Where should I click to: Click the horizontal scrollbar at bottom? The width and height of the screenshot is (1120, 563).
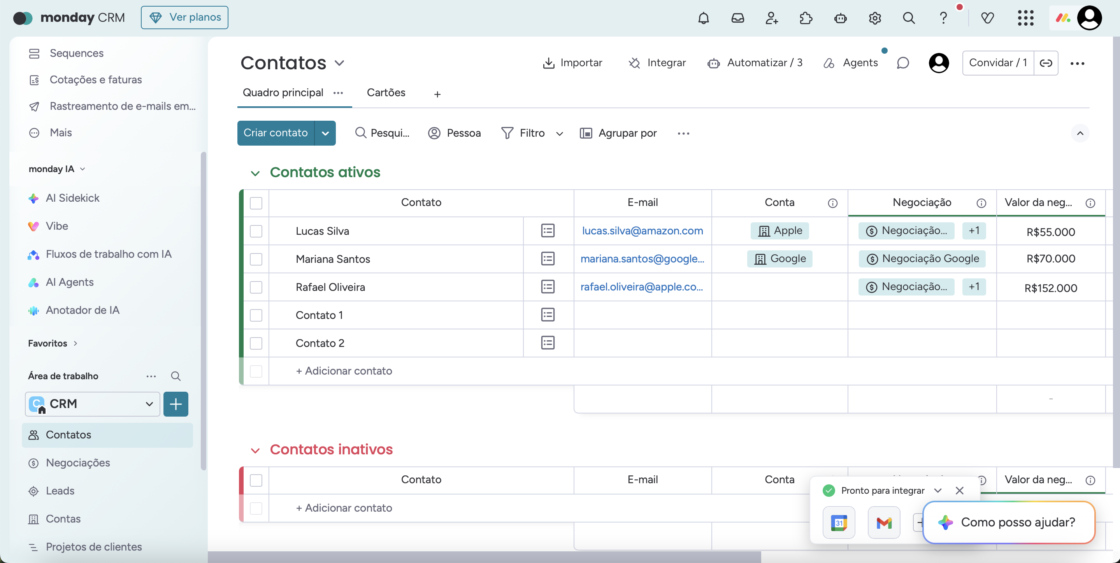(485, 557)
